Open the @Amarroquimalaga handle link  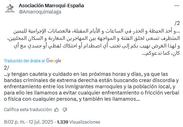click(x=40, y=12)
